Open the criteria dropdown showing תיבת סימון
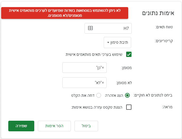 tap(118, 42)
